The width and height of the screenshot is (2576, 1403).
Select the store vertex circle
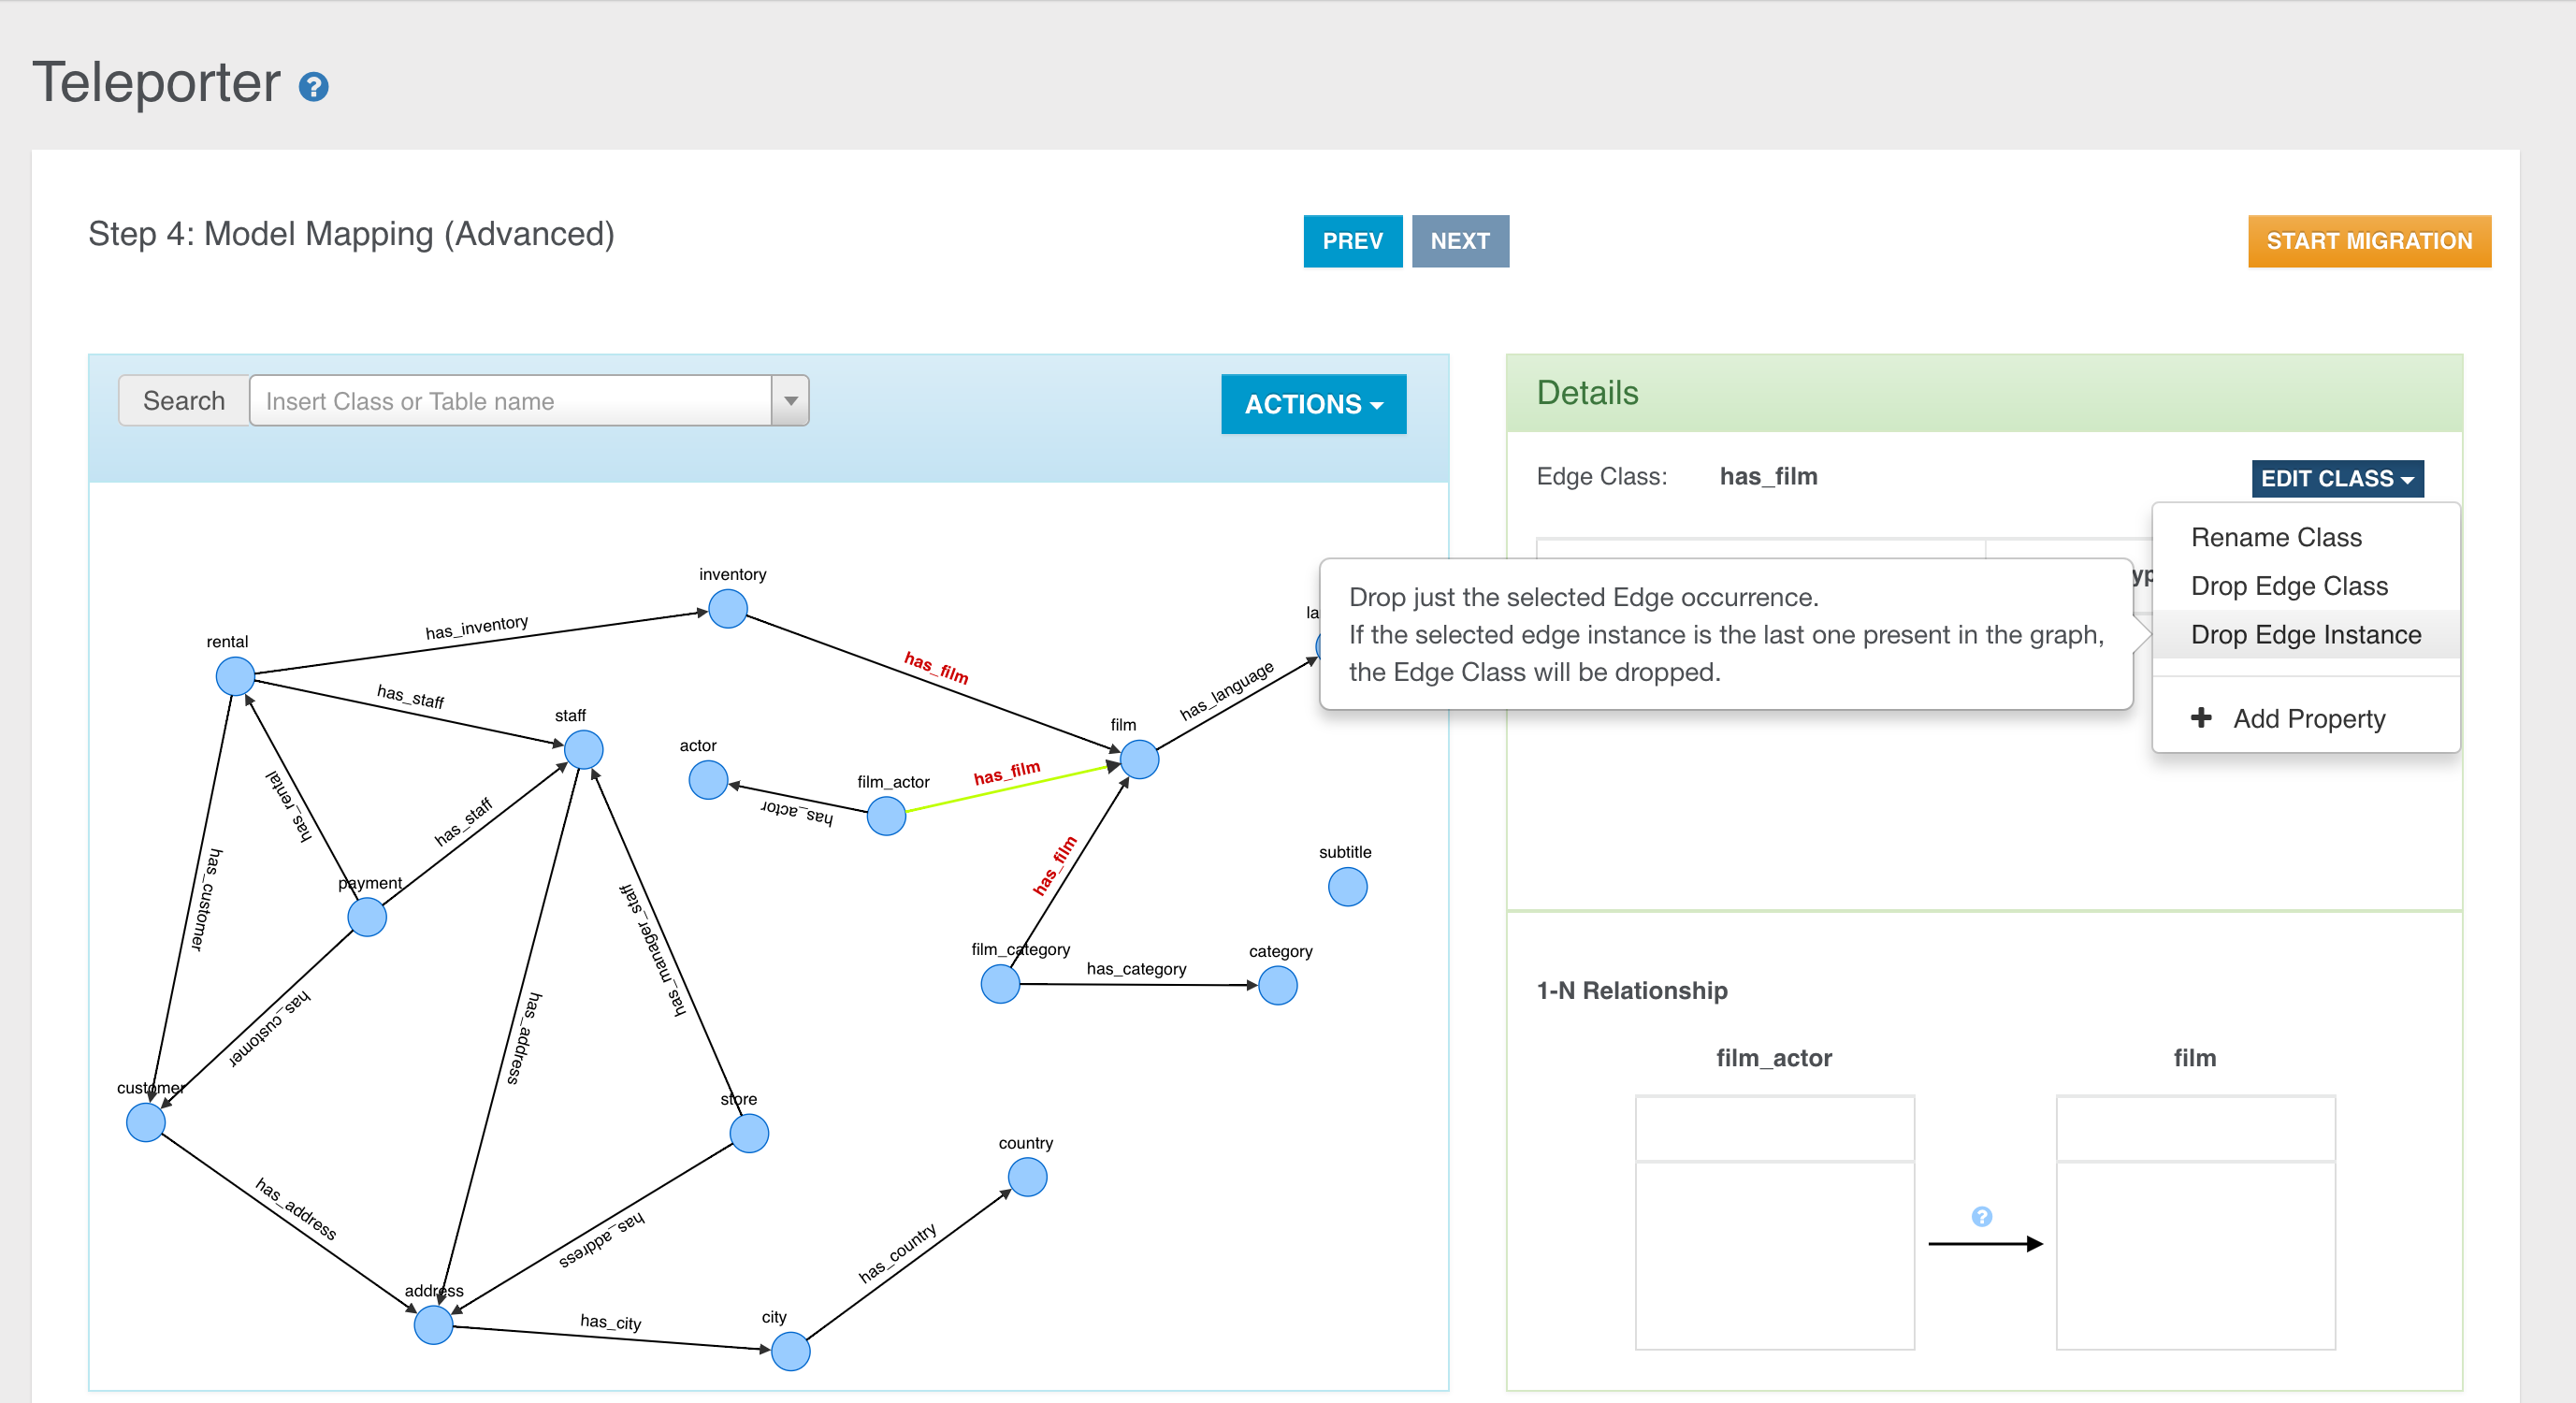(x=749, y=1133)
